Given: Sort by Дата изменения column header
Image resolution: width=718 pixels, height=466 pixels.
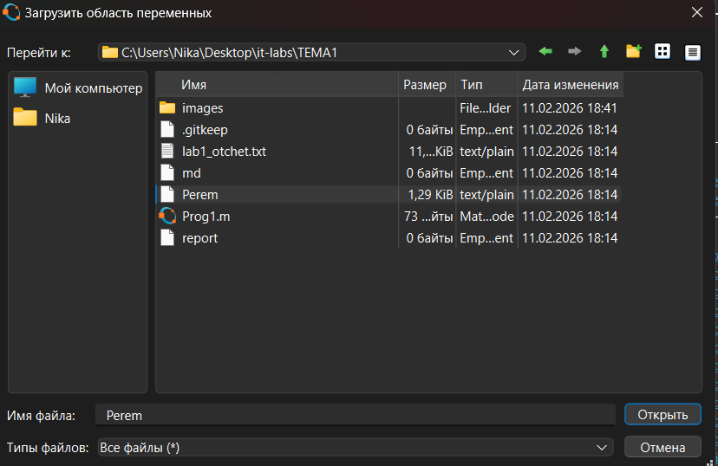Looking at the screenshot, I should (x=570, y=85).
